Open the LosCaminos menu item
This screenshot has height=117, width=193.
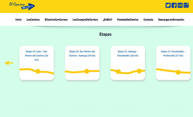point(33,20)
